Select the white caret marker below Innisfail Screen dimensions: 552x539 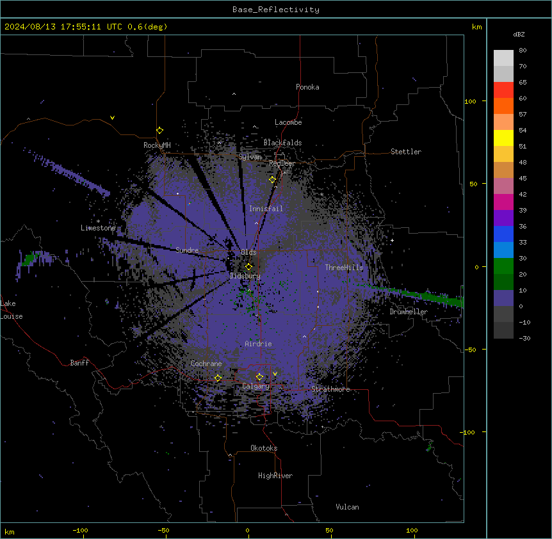pos(256,223)
